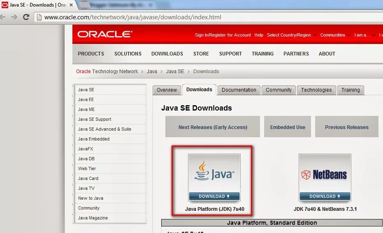This screenshot has width=383, height=233.
Task: Close the Java SE Downloads browser tab
Action: tap(71, 5)
